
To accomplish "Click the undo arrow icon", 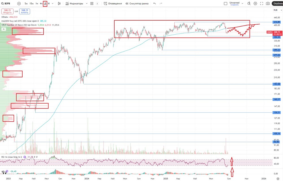I will point(155,3).
